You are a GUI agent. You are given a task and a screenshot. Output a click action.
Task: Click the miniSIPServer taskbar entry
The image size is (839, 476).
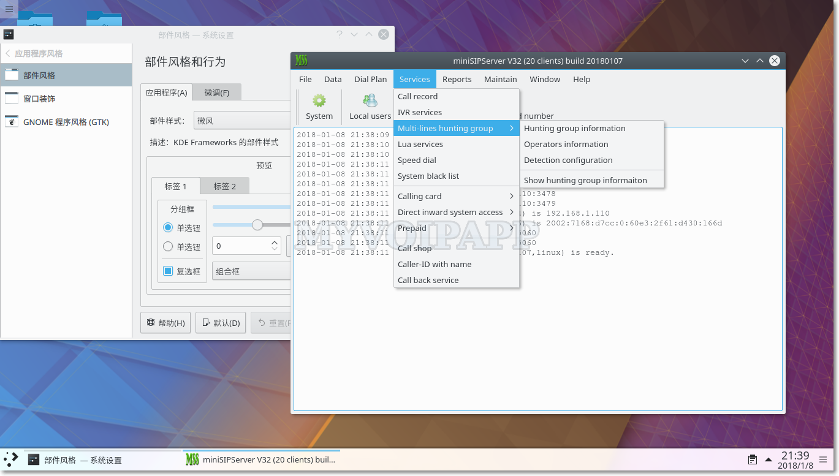click(x=261, y=459)
